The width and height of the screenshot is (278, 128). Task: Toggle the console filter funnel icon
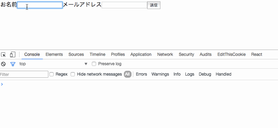click(13, 64)
